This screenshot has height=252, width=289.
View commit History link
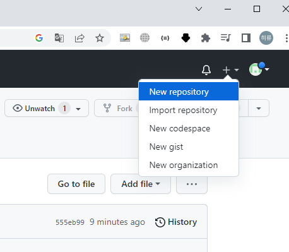[176, 222]
